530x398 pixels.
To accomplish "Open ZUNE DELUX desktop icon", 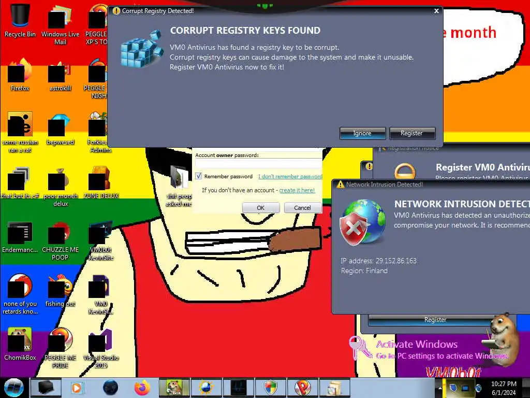I will coord(101,183).
